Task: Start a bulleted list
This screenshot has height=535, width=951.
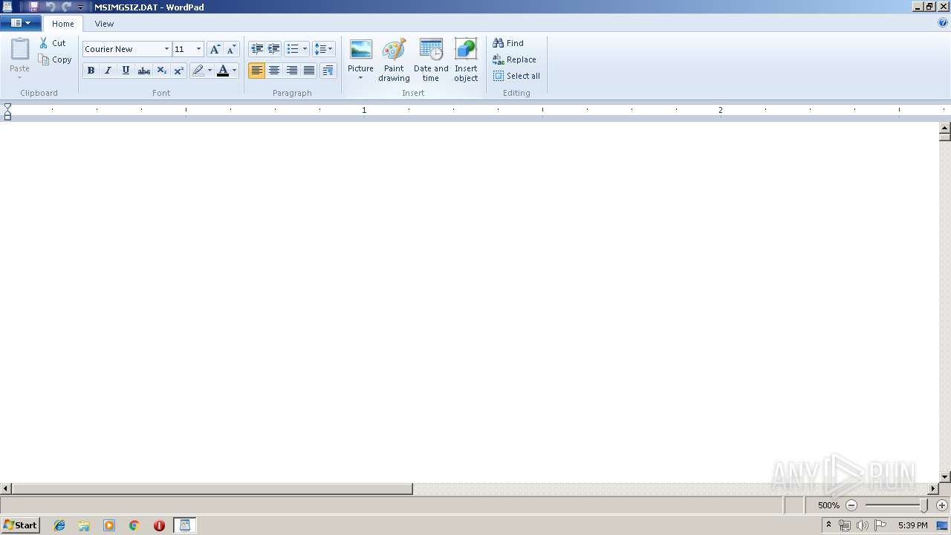Action: (x=293, y=49)
